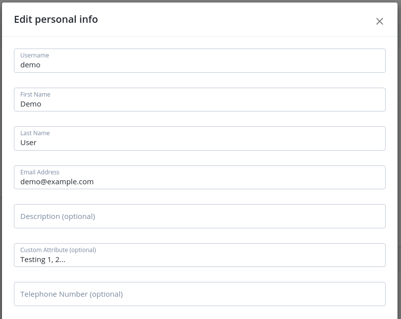Click the "Testing 1, 2..." attribute text

[43, 260]
